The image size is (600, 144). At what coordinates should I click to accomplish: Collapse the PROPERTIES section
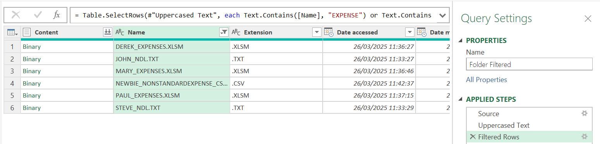(461, 41)
